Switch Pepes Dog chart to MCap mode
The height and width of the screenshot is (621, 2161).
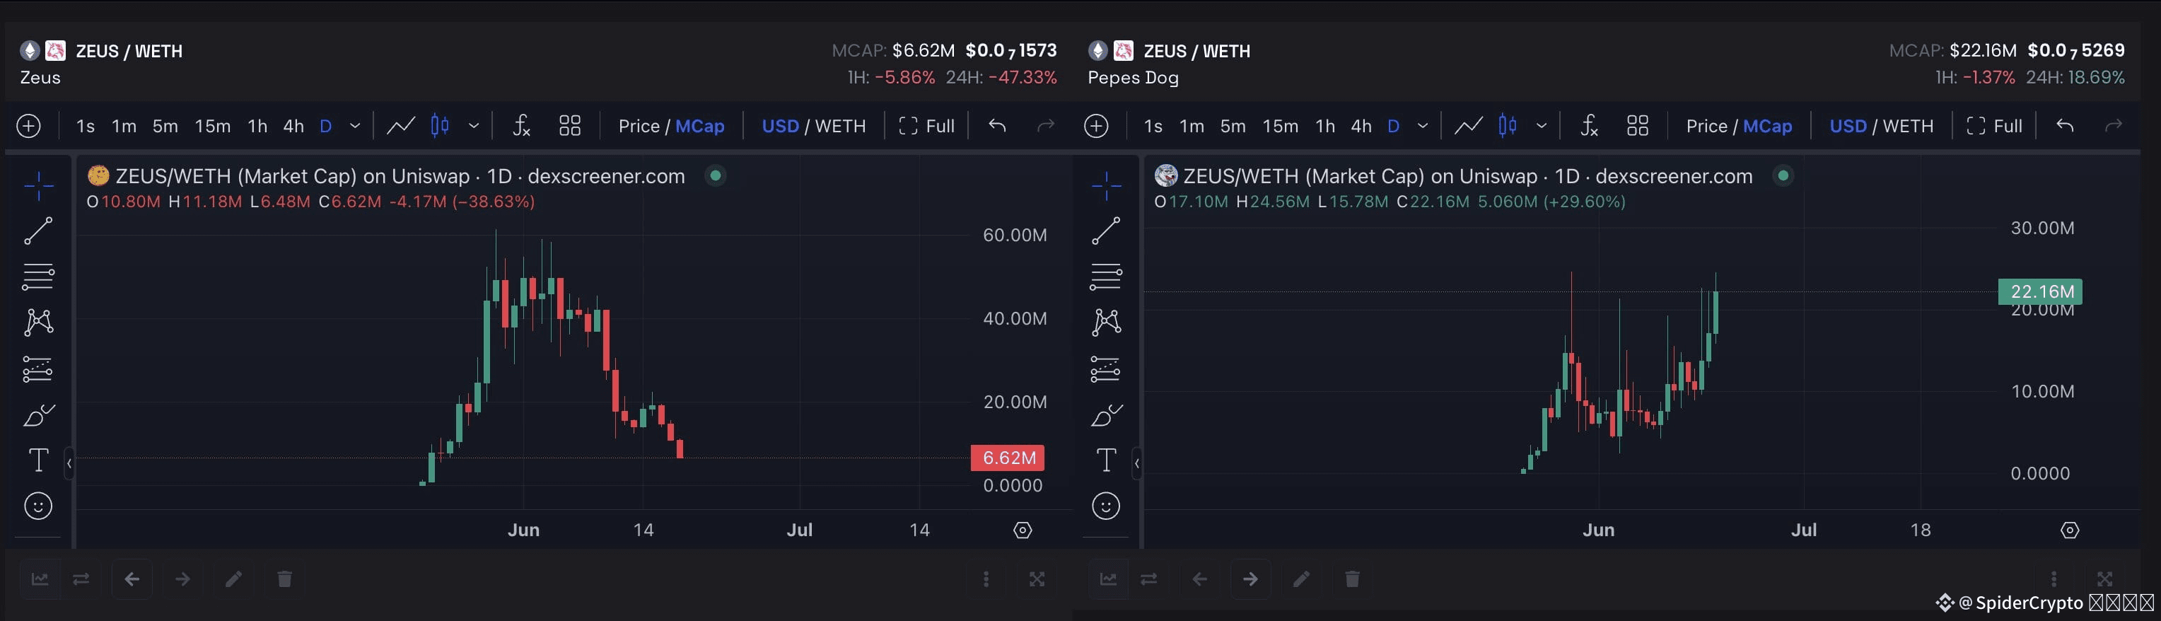pos(1768,126)
